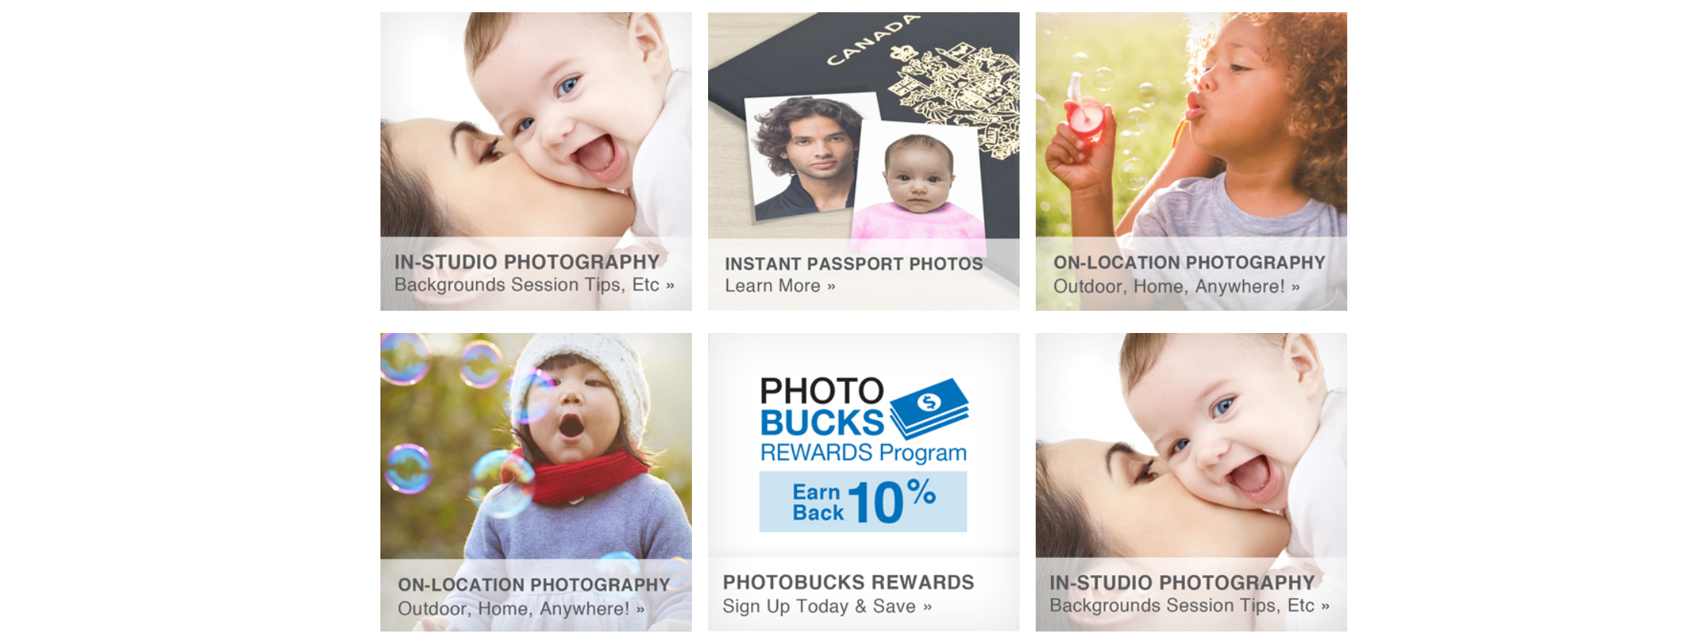Click photo of curly-haired girl blowing bubbles

point(1191,125)
